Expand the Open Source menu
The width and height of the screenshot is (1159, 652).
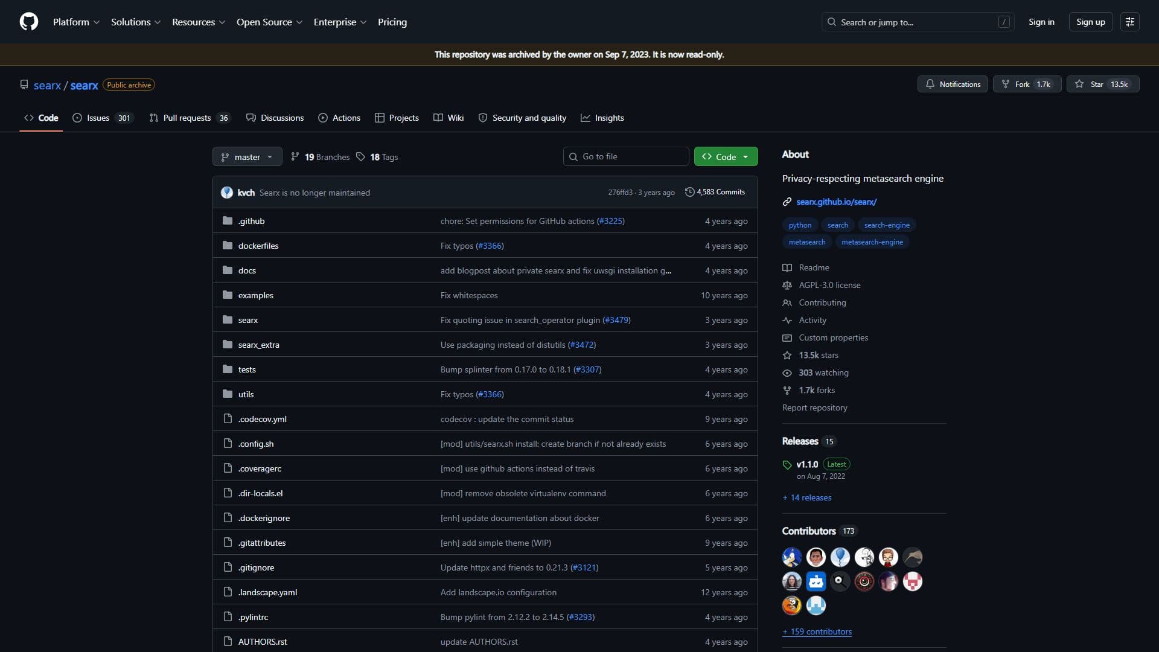point(269,22)
